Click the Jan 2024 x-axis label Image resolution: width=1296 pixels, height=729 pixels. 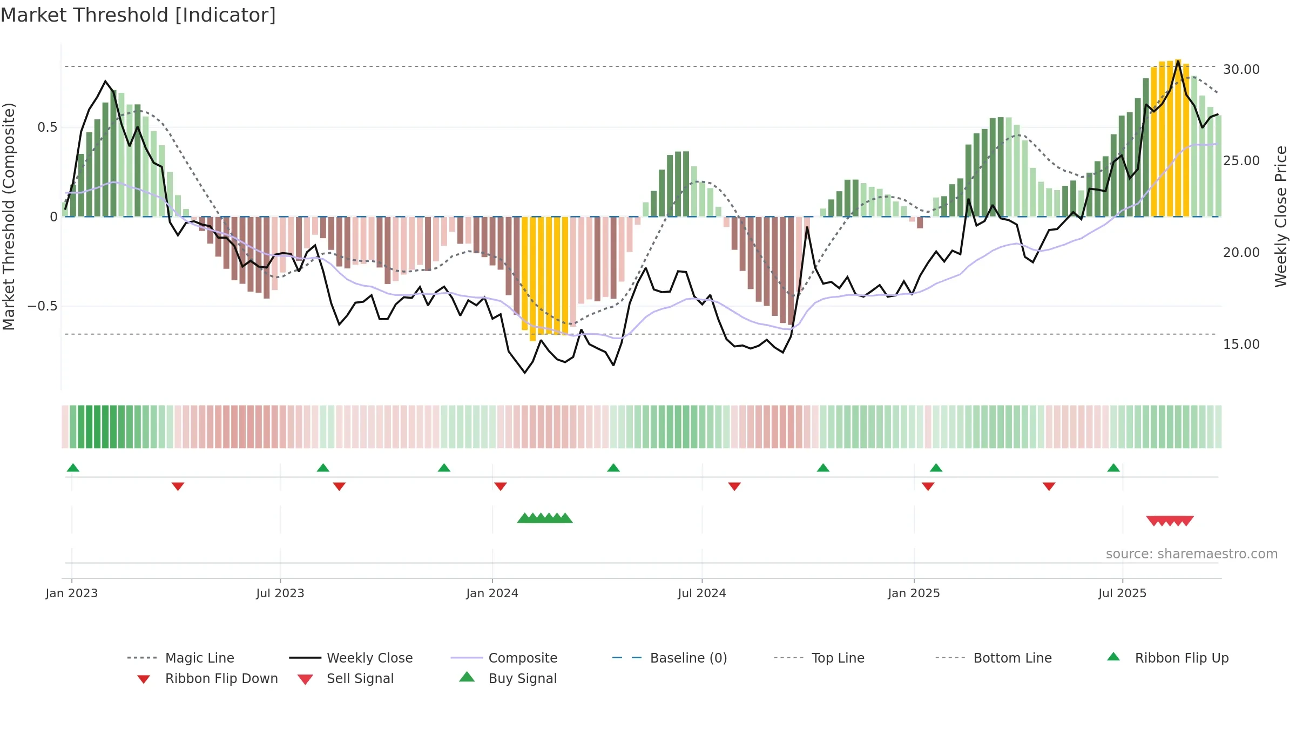[492, 593]
